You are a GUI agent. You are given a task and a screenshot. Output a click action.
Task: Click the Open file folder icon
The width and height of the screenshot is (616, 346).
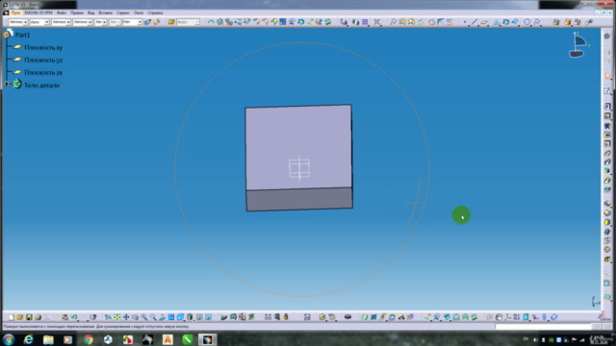point(19,317)
